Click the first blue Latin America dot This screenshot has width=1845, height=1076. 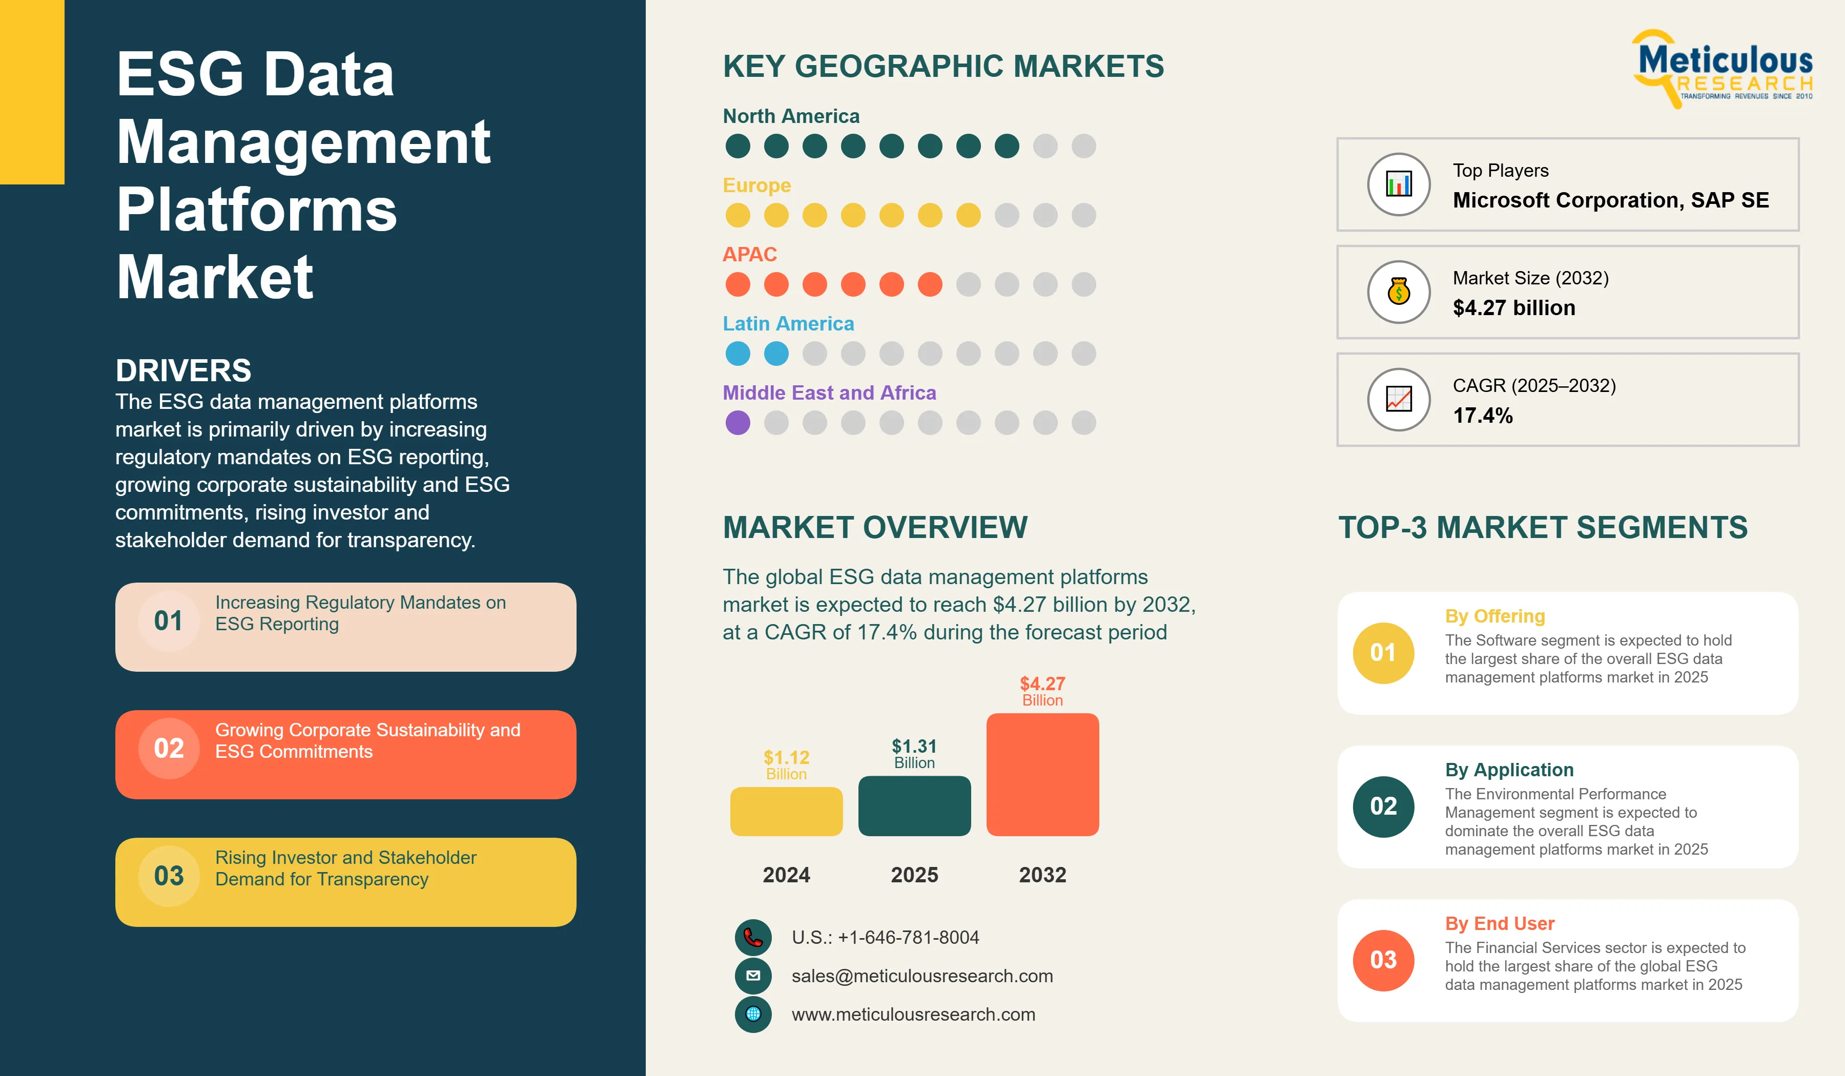(737, 354)
